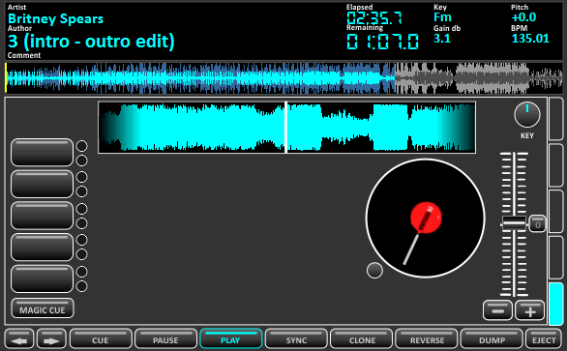
Task: Toggle the lower circle beside third cue pad
Action: point(82,223)
